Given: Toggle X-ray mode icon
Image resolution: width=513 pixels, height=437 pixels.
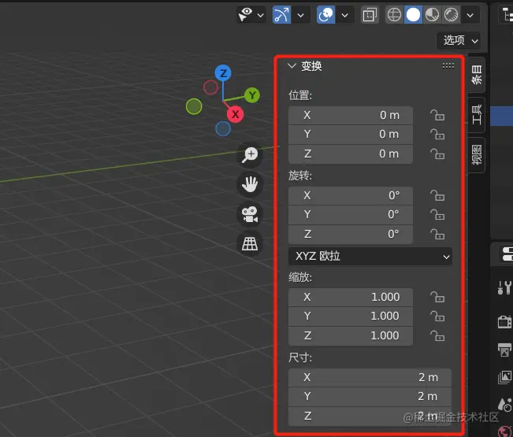Looking at the screenshot, I should (x=370, y=15).
